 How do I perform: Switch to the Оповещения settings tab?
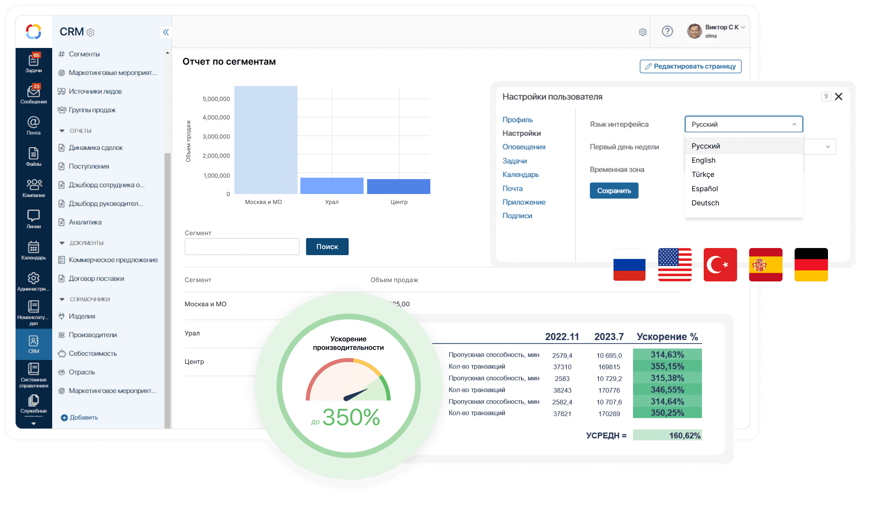point(524,147)
